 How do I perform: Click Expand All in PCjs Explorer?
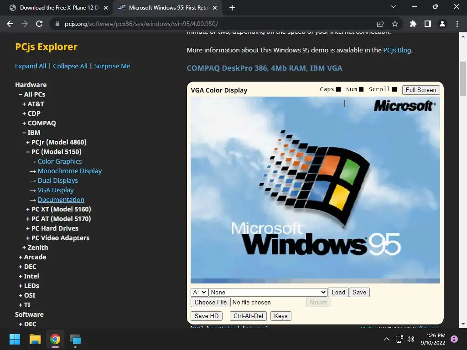[x=31, y=66]
